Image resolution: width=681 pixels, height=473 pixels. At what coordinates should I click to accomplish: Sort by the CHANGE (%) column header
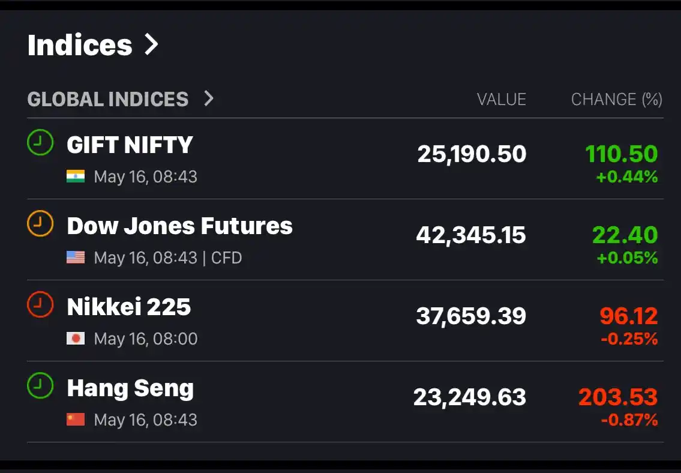pyautogui.click(x=617, y=100)
